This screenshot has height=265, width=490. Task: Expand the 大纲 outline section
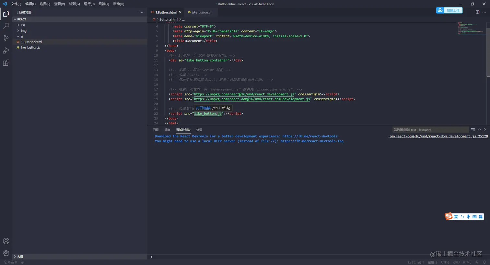click(20, 257)
